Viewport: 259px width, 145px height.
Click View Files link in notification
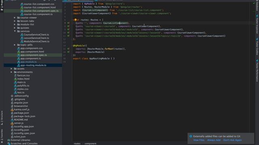199,140
